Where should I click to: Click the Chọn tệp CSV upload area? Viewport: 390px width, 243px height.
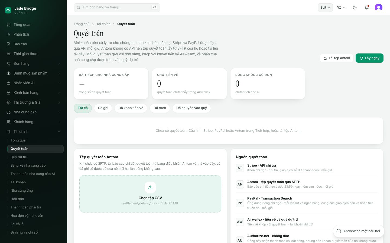(150, 194)
